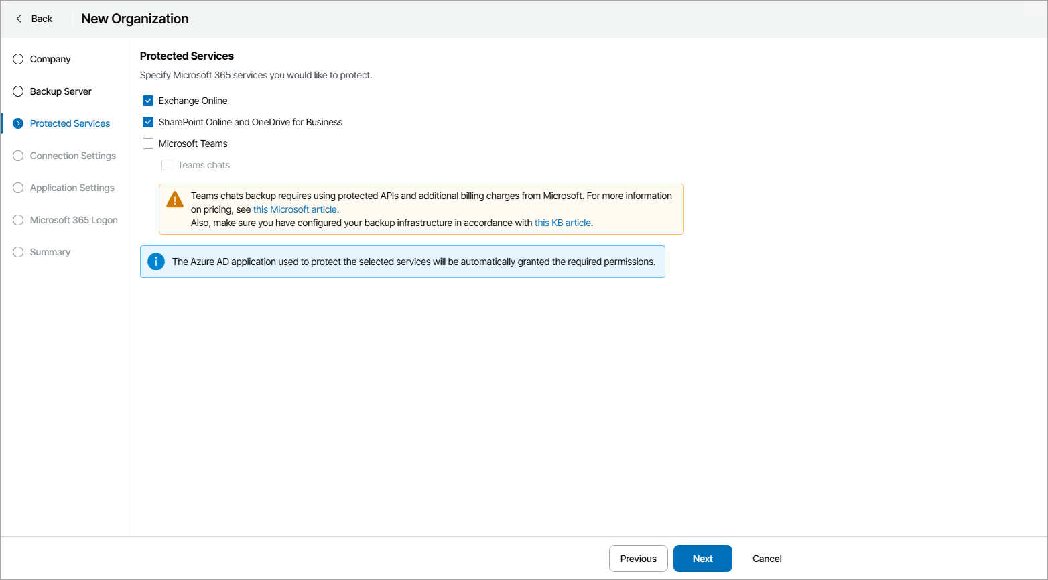Click the Microsoft 365 Logon step circle icon
The width and height of the screenshot is (1048, 580).
point(17,220)
